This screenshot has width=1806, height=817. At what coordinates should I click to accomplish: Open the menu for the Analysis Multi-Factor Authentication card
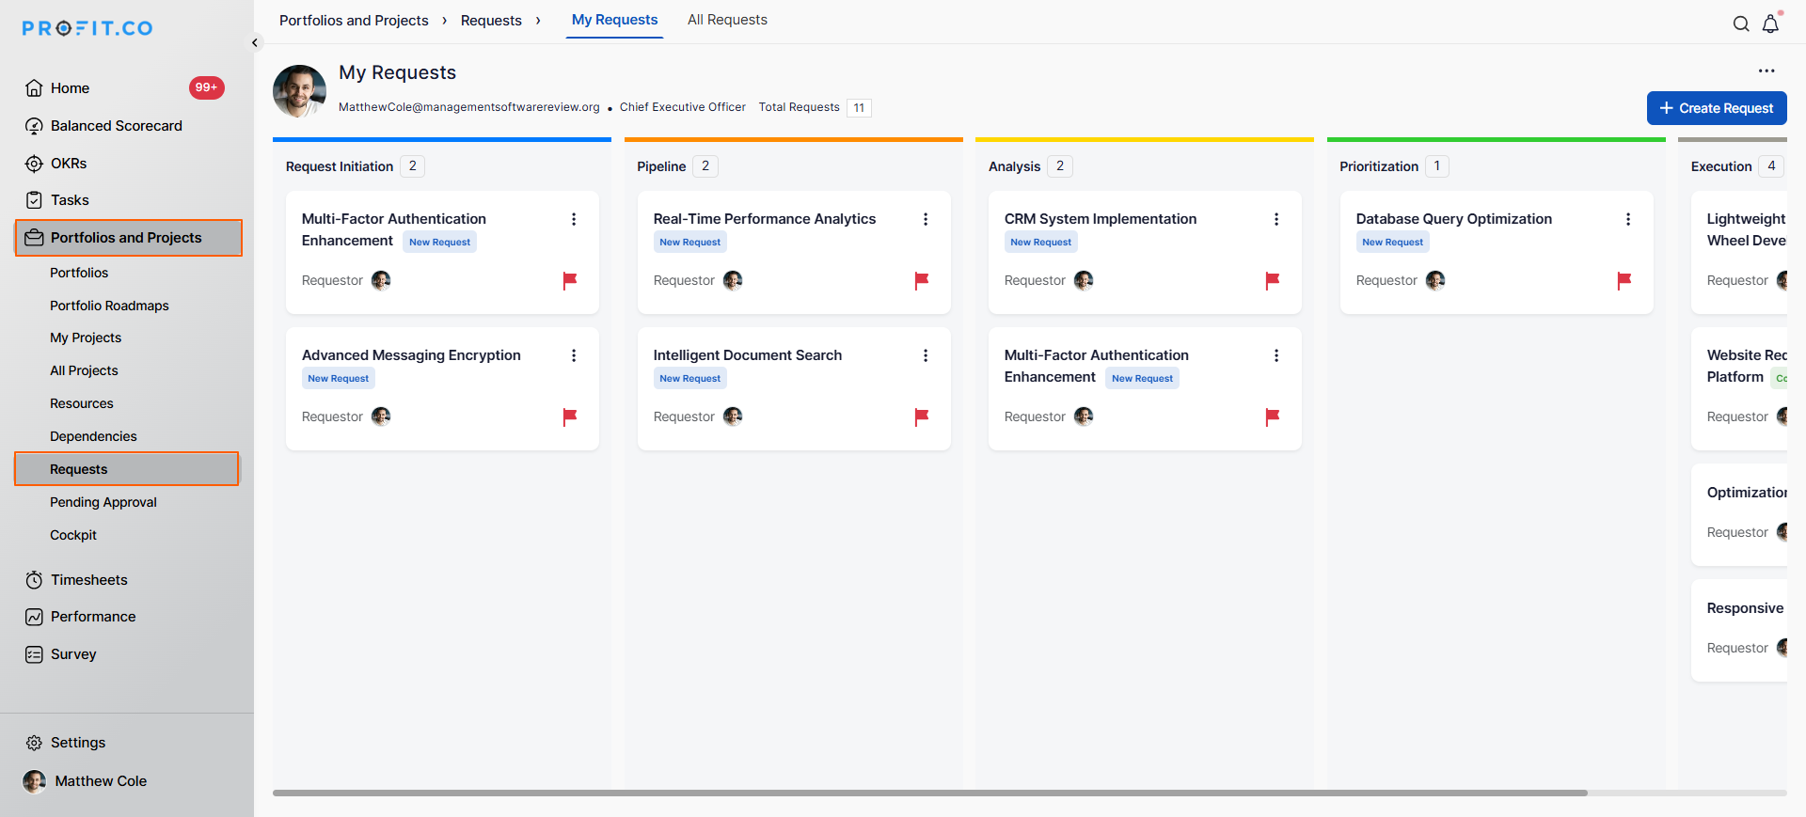click(1276, 355)
